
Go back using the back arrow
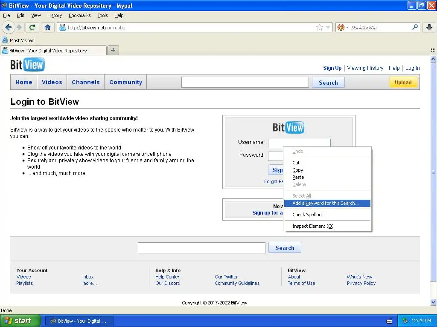(x=9, y=27)
